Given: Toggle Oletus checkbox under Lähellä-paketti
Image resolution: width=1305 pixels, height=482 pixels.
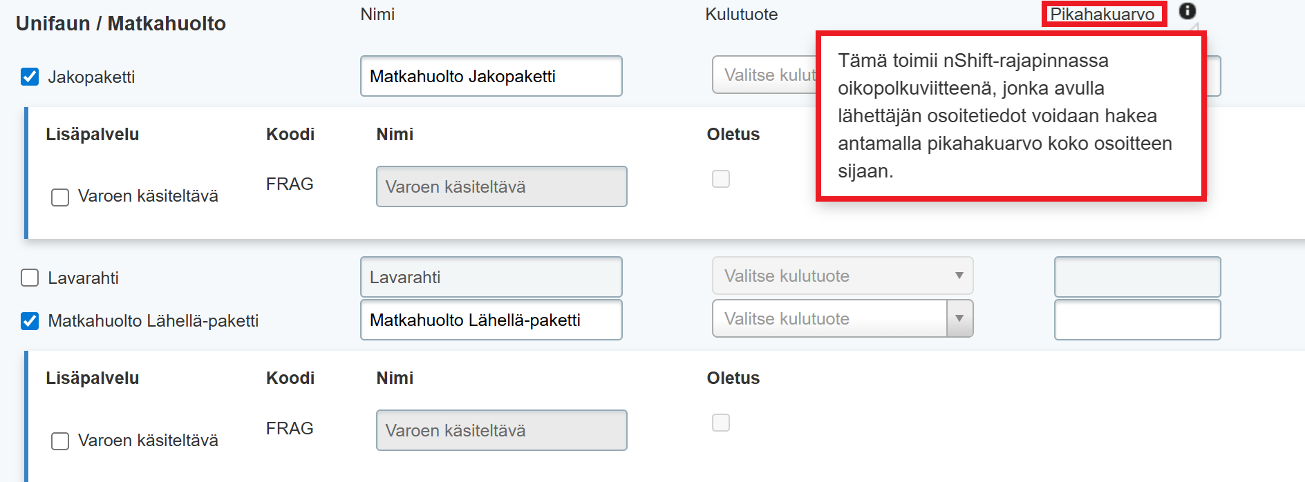Looking at the screenshot, I should tap(721, 423).
